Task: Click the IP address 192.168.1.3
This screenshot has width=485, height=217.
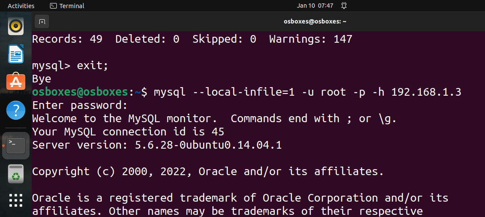Action: click(x=426, y=92)
